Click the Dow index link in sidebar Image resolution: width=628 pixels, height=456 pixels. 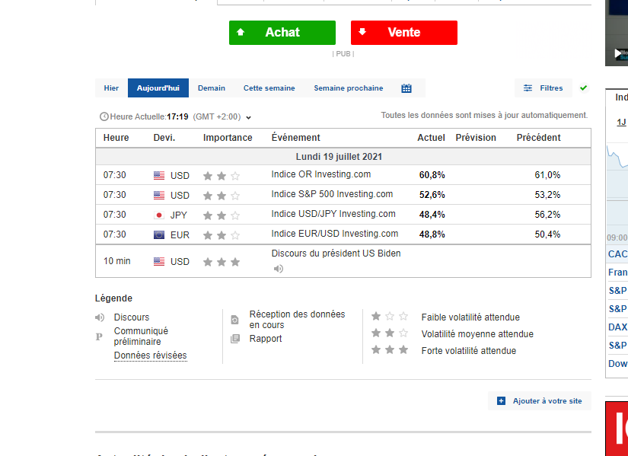click(x=617, y=363)
